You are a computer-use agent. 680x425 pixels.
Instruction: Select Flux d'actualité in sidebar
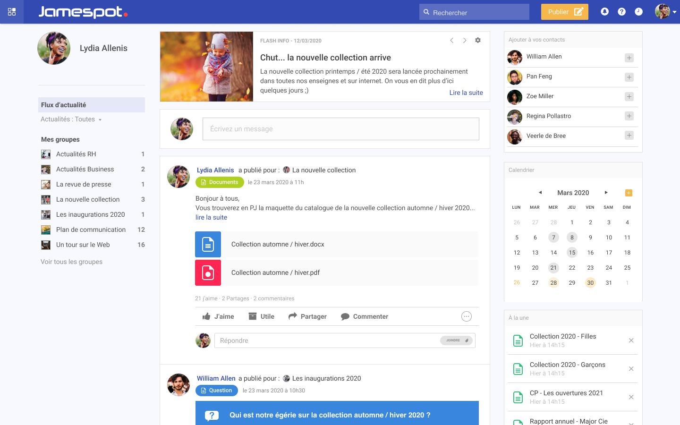pos(92,105)
